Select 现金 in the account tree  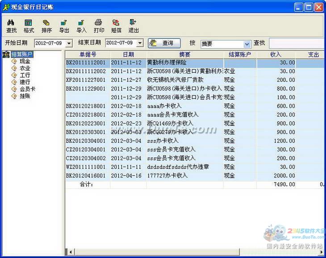click(x=25, y=61)
